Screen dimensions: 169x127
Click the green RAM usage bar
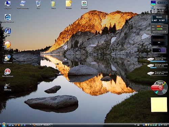click(159, 29)
